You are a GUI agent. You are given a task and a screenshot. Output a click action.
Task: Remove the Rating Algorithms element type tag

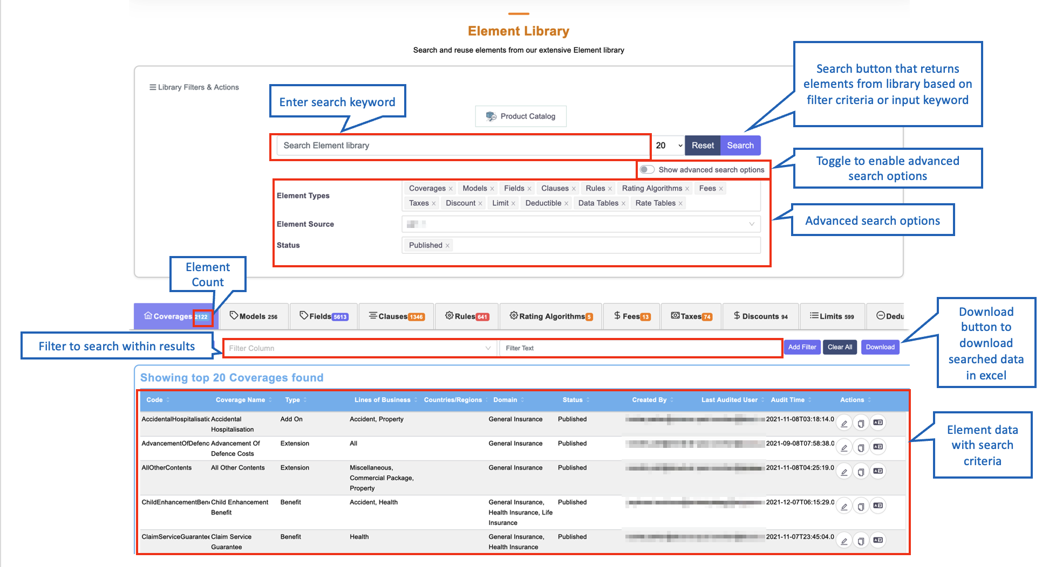687,189
